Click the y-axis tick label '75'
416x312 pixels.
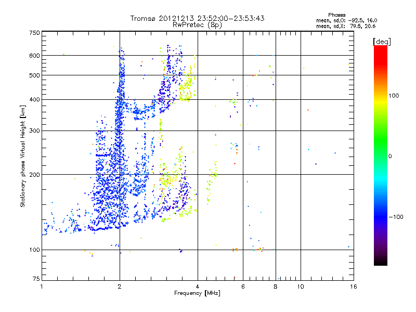(x=36, y=279)
